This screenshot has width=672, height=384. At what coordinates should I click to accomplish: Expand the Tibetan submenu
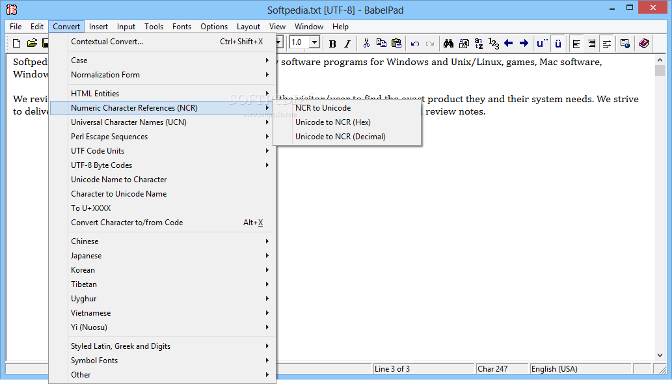click(x=163, y=284)
